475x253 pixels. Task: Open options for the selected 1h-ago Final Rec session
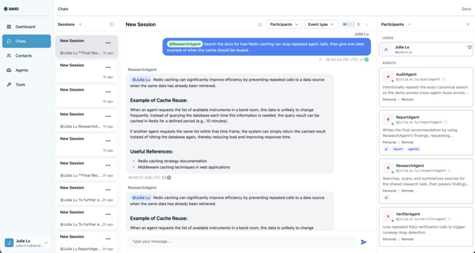(x=108, y=43)
